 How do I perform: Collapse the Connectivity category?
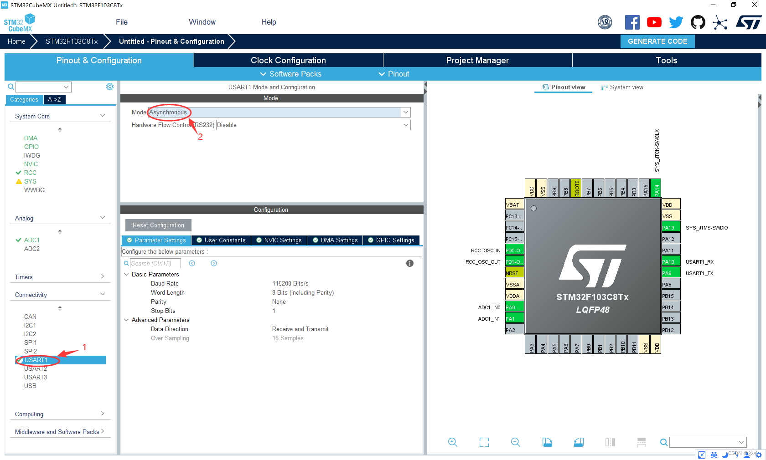pyautogui.click(x=103, y=294)
